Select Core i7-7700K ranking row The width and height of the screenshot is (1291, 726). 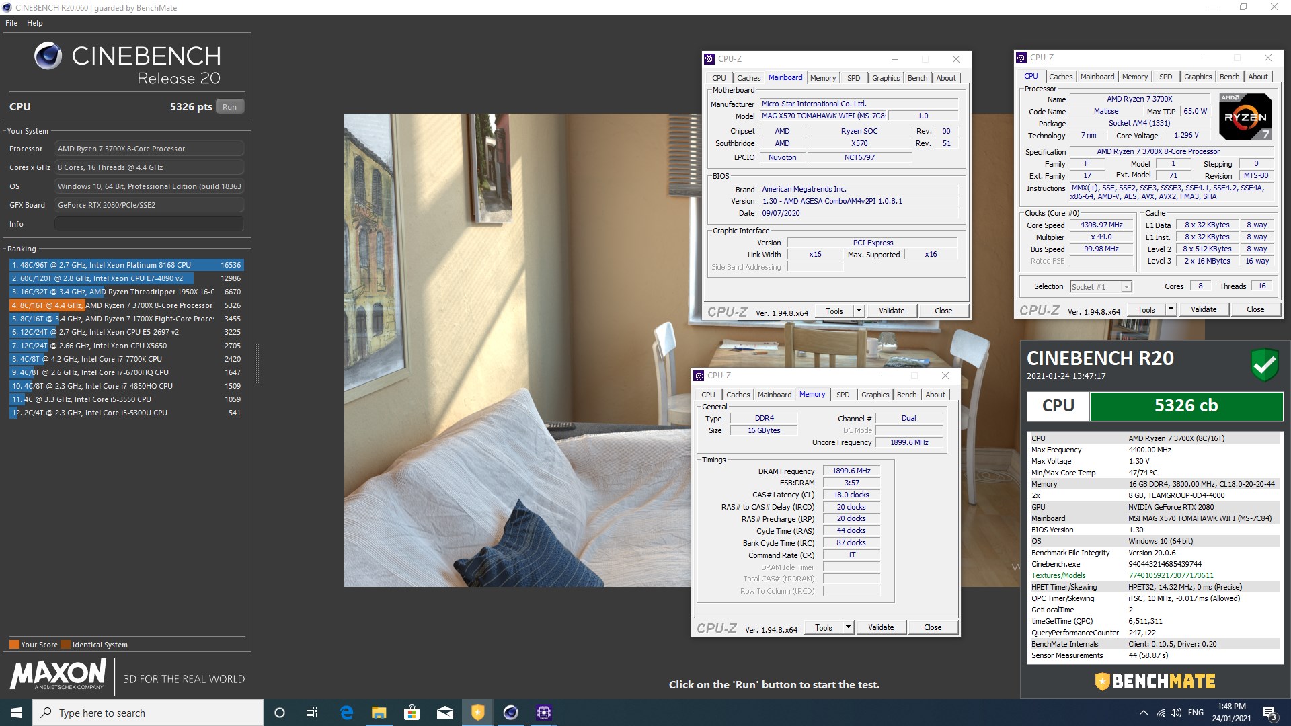coord(126,359)
